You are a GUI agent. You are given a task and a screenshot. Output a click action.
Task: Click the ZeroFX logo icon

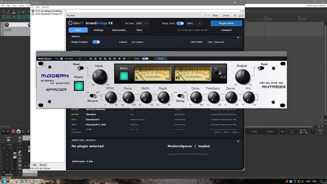coord(70,23)
